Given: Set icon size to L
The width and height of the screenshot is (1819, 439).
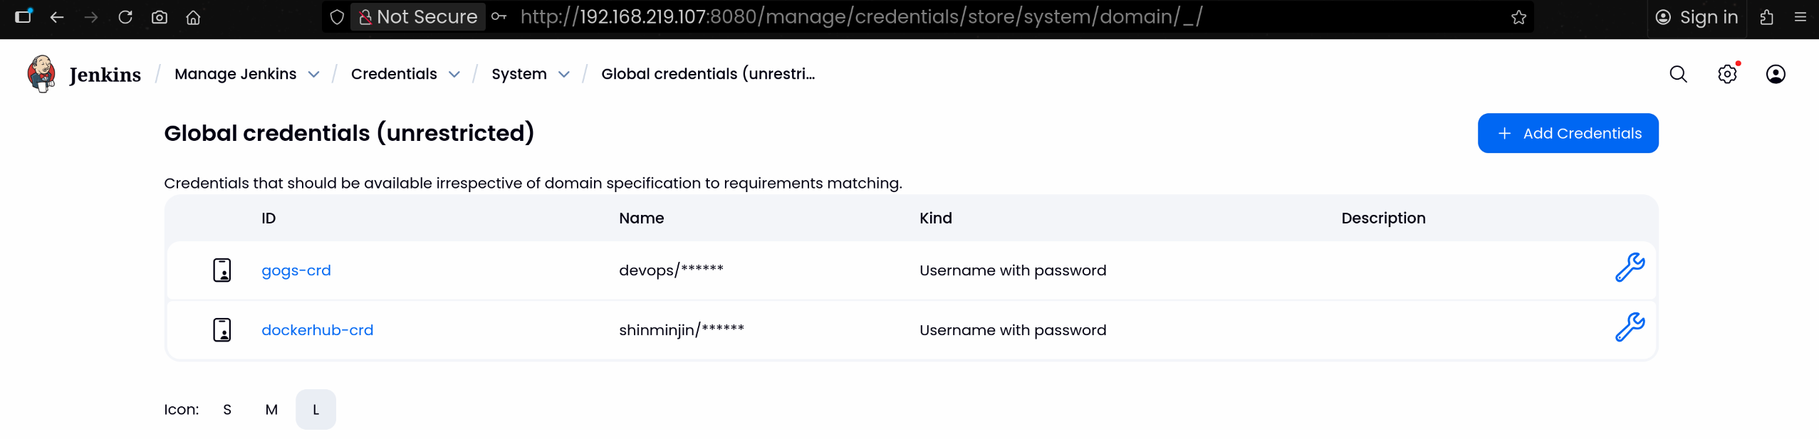Looking at the screenshot, I should click(316, 410).
